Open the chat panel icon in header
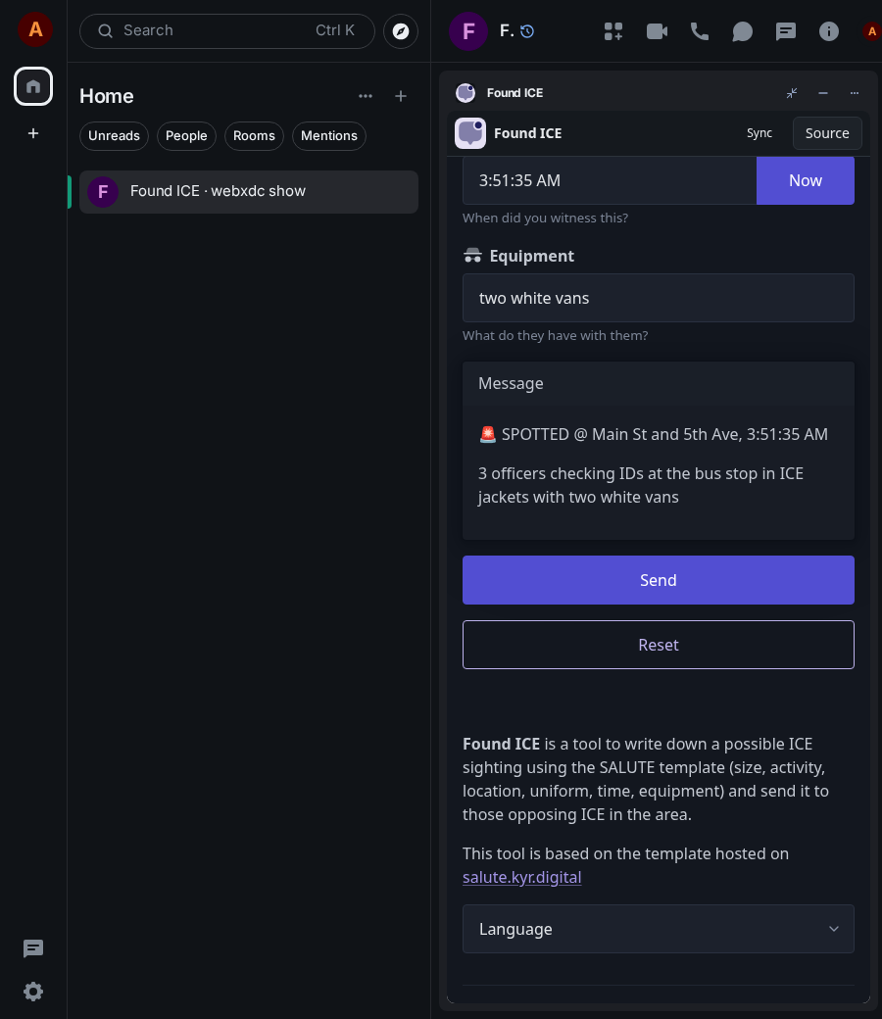The height and width of the screenshot is (1019, 882). [x=786, y=31]
